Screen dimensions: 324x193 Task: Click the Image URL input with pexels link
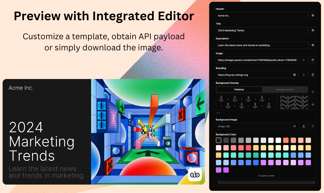[257, 60]
